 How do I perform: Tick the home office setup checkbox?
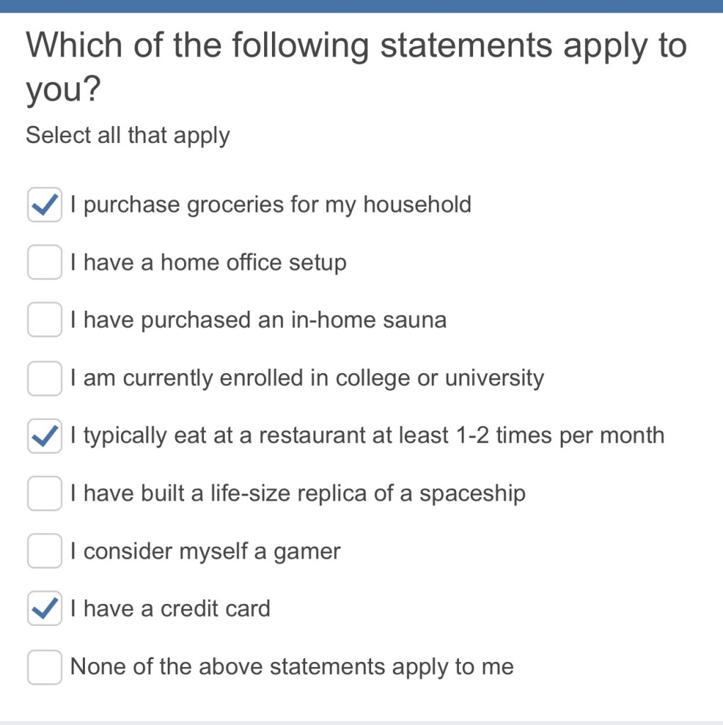[x=45, y=263]
